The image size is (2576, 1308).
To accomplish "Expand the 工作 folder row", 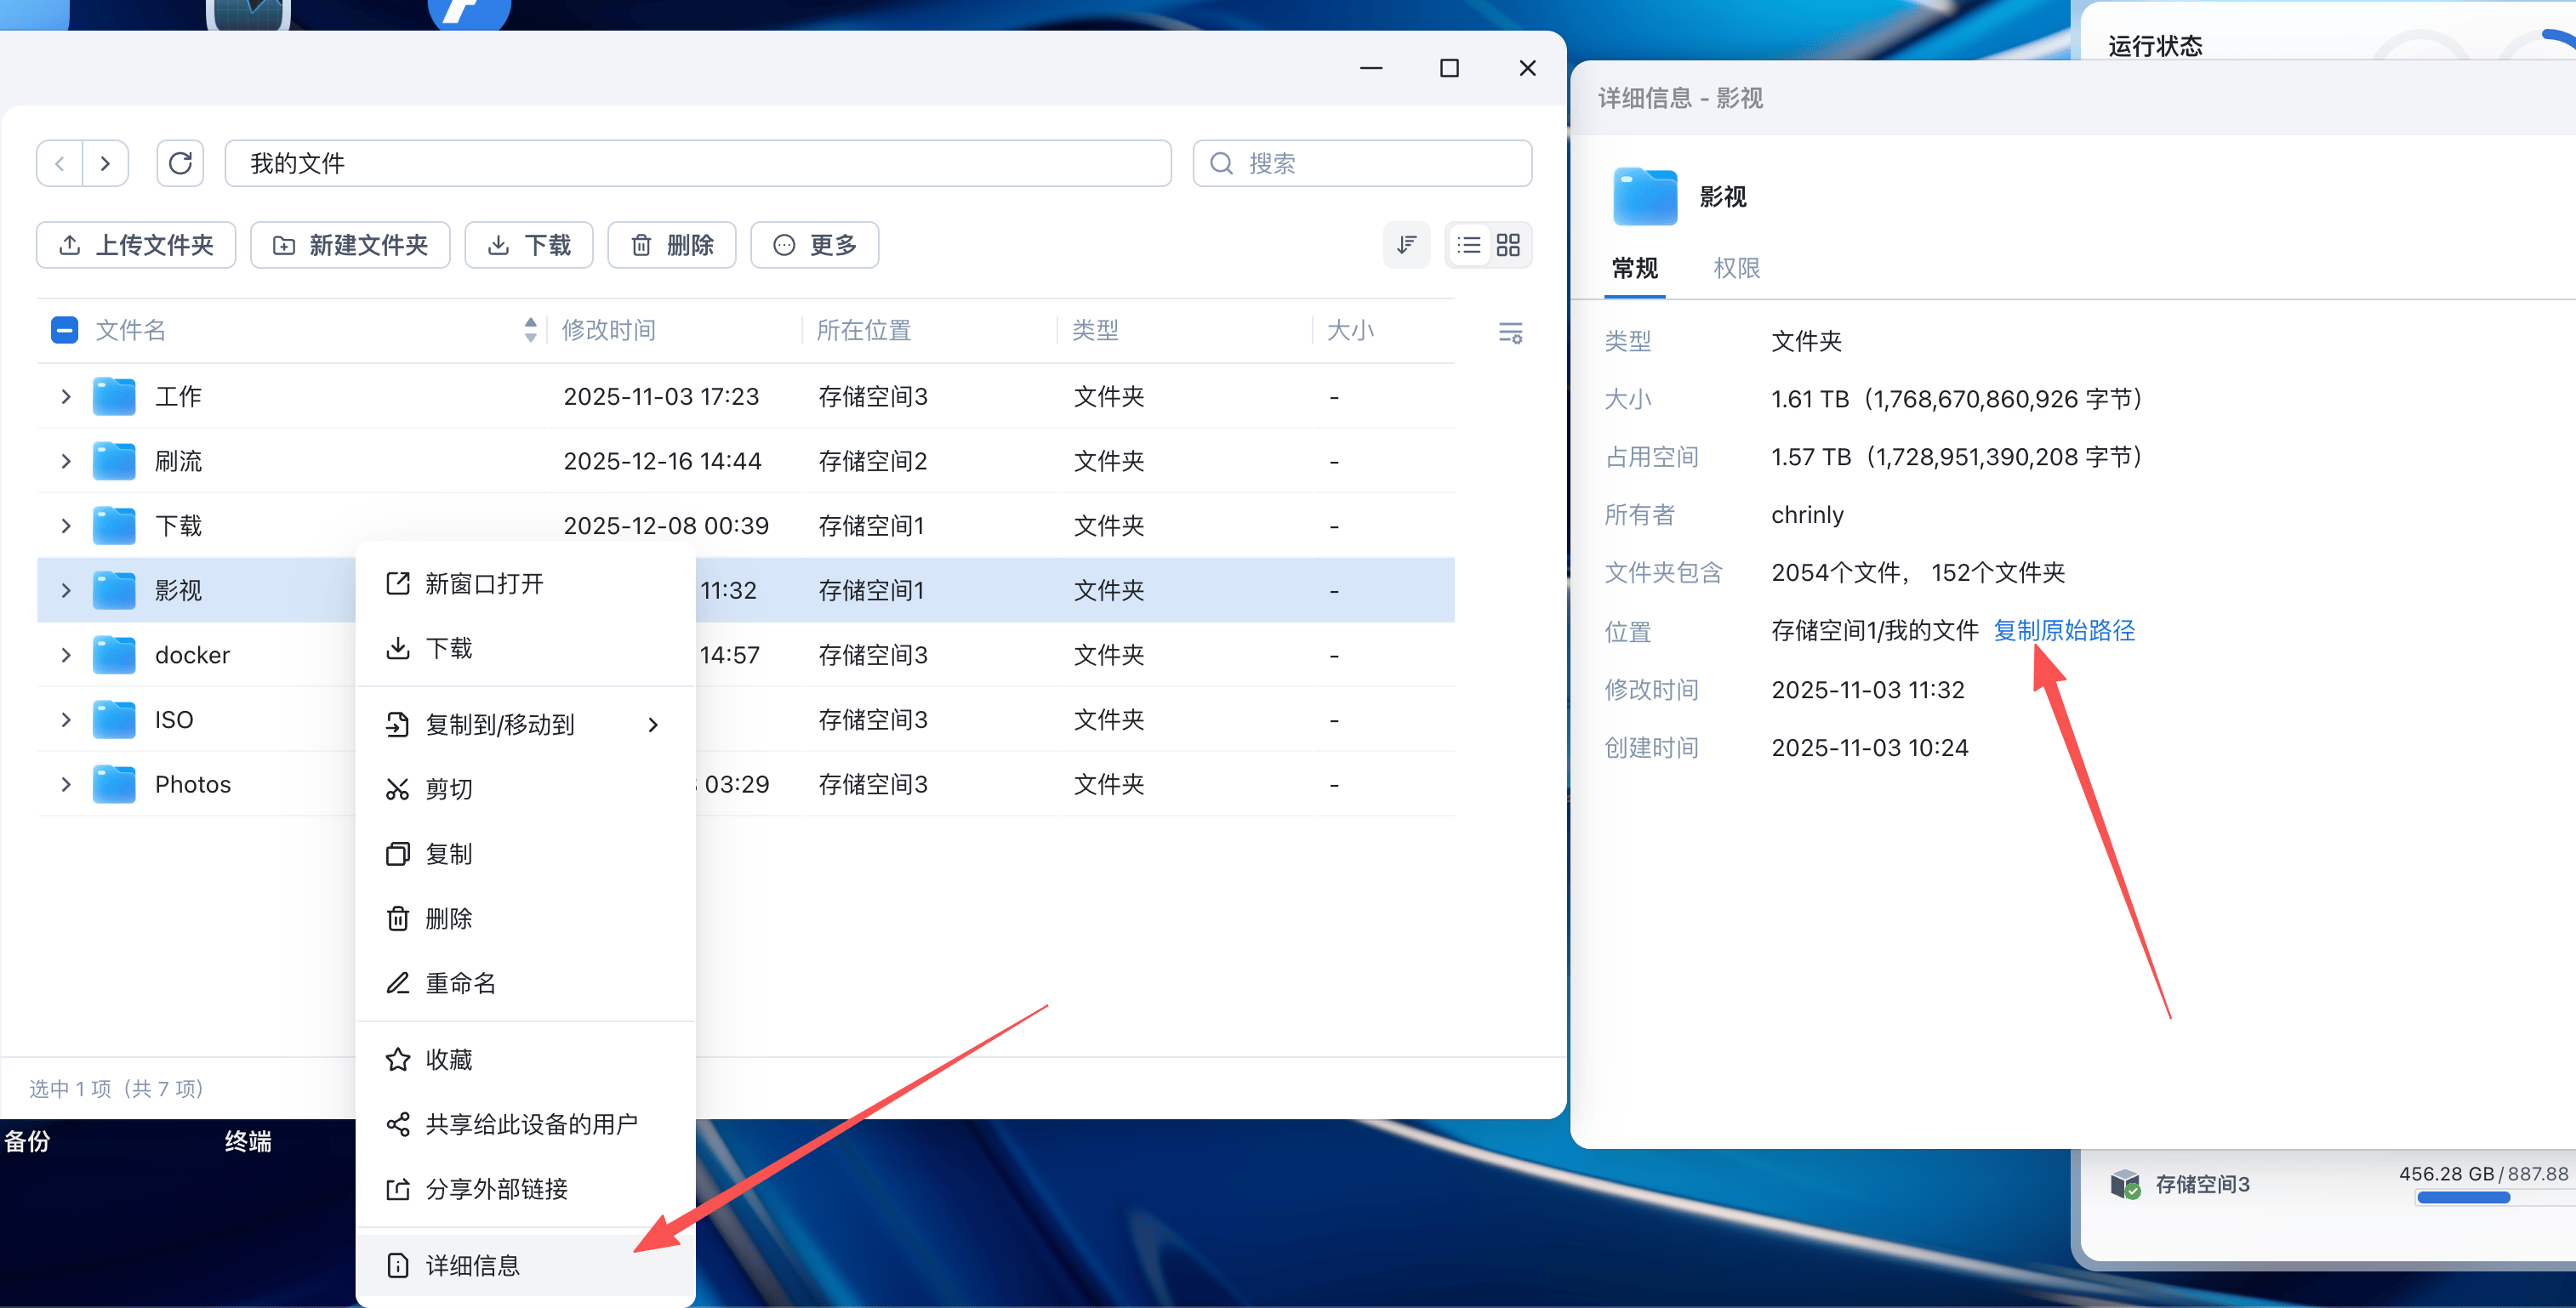I will coord(66,396).
